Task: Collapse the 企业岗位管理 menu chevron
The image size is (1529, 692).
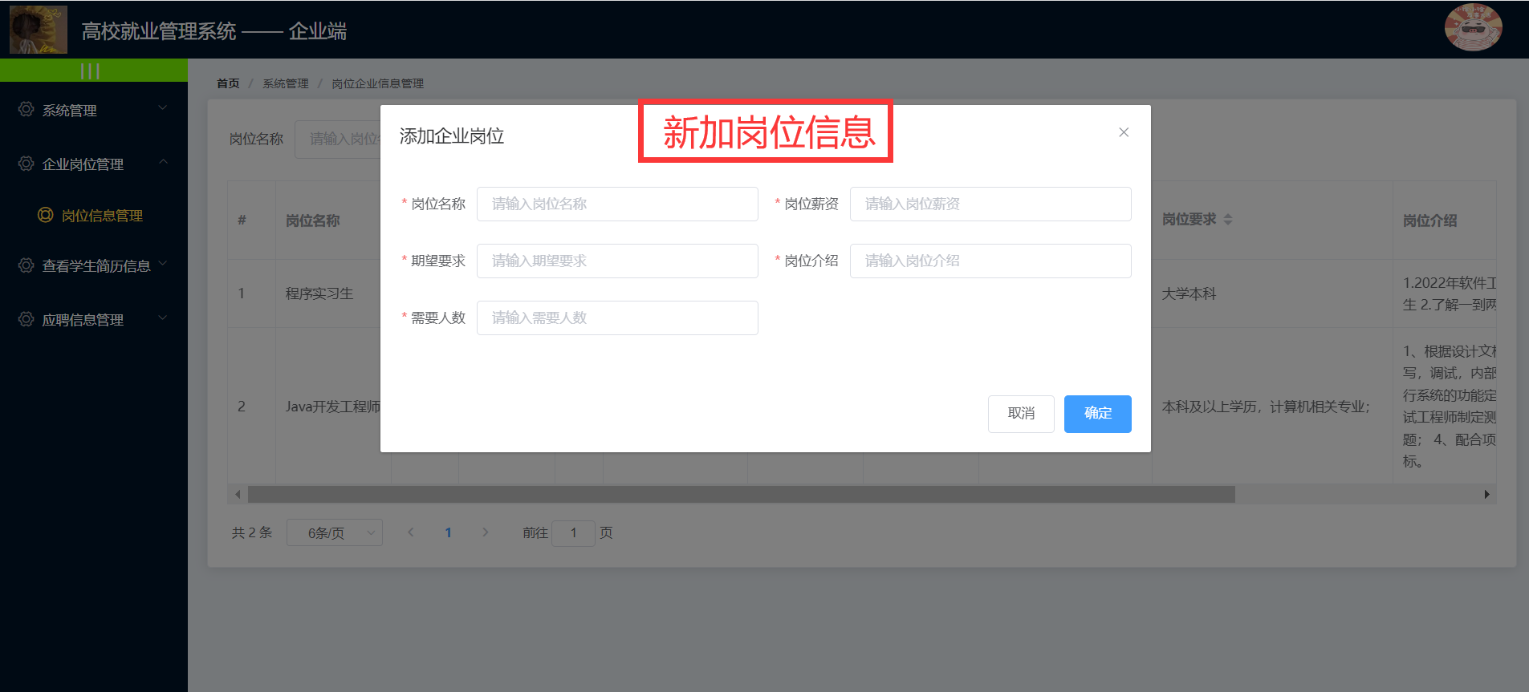Action: [x=163, y=162]
